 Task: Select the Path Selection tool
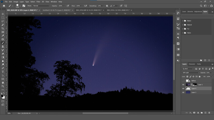click(x=3, y=75)
